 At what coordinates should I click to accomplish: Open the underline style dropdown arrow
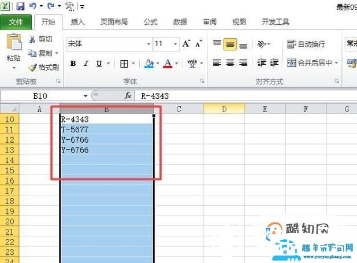109,64
